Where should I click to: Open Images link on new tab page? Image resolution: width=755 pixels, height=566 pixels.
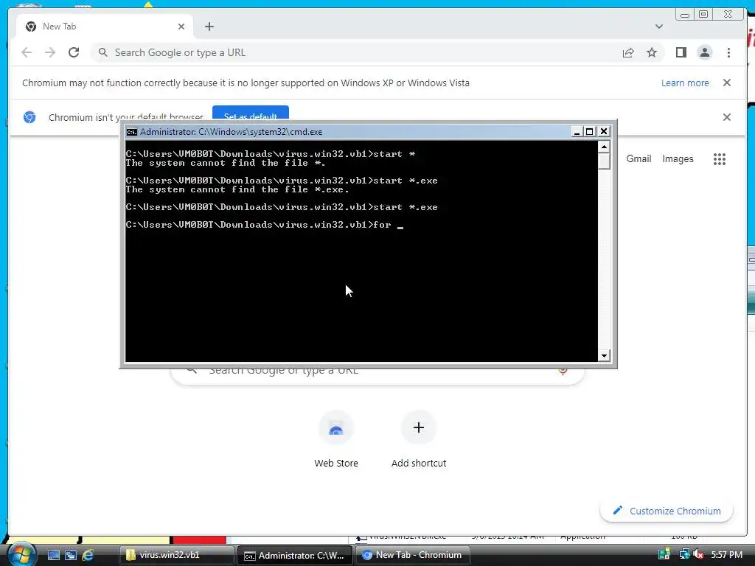pyautogui.click(x=678, y=159)
